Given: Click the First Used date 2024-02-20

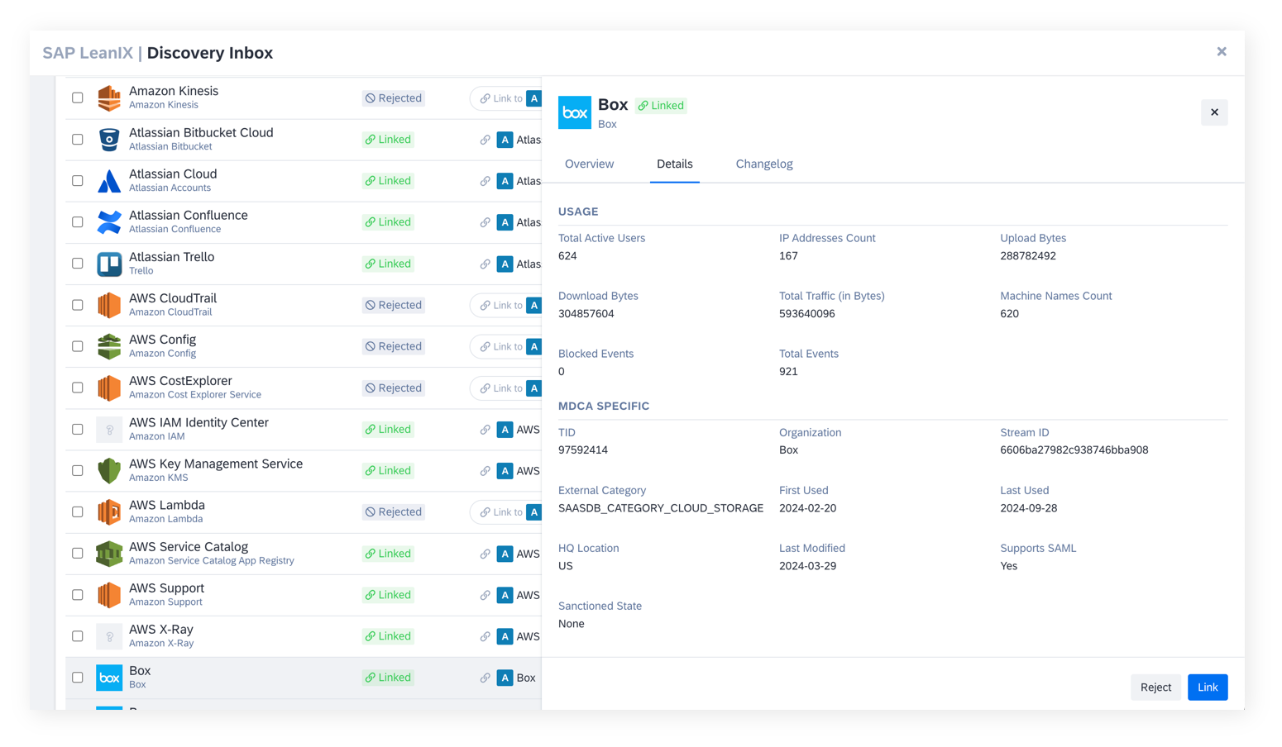Looking at the screenshot, I should pos(808,508).
